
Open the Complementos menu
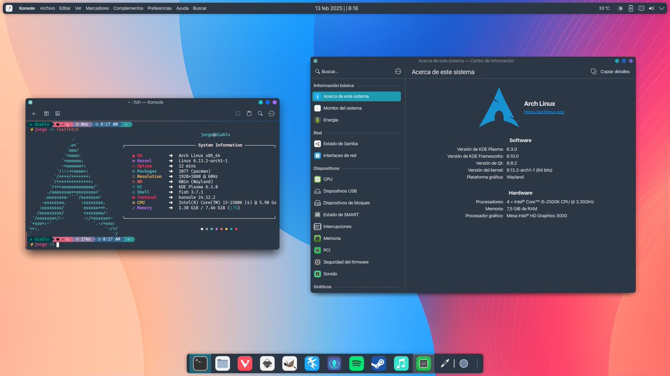point(128,8)
